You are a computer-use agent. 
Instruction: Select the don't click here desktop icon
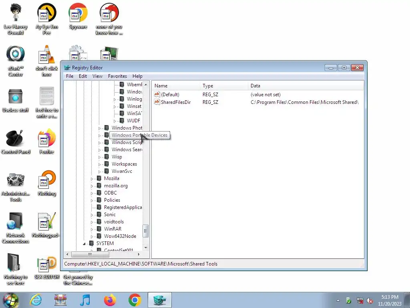tap(46, 61)
